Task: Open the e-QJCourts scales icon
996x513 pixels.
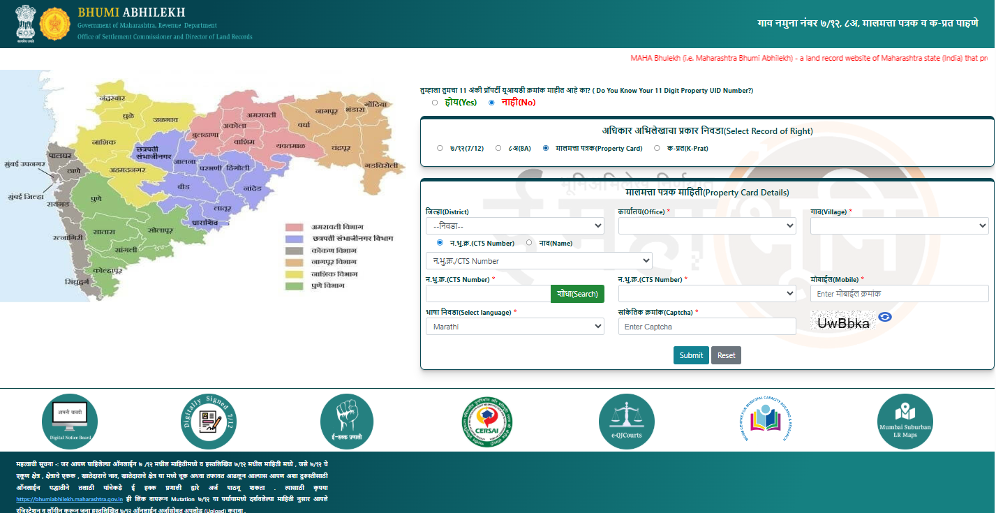Action: pyautogui.click(x=626, y=422)
